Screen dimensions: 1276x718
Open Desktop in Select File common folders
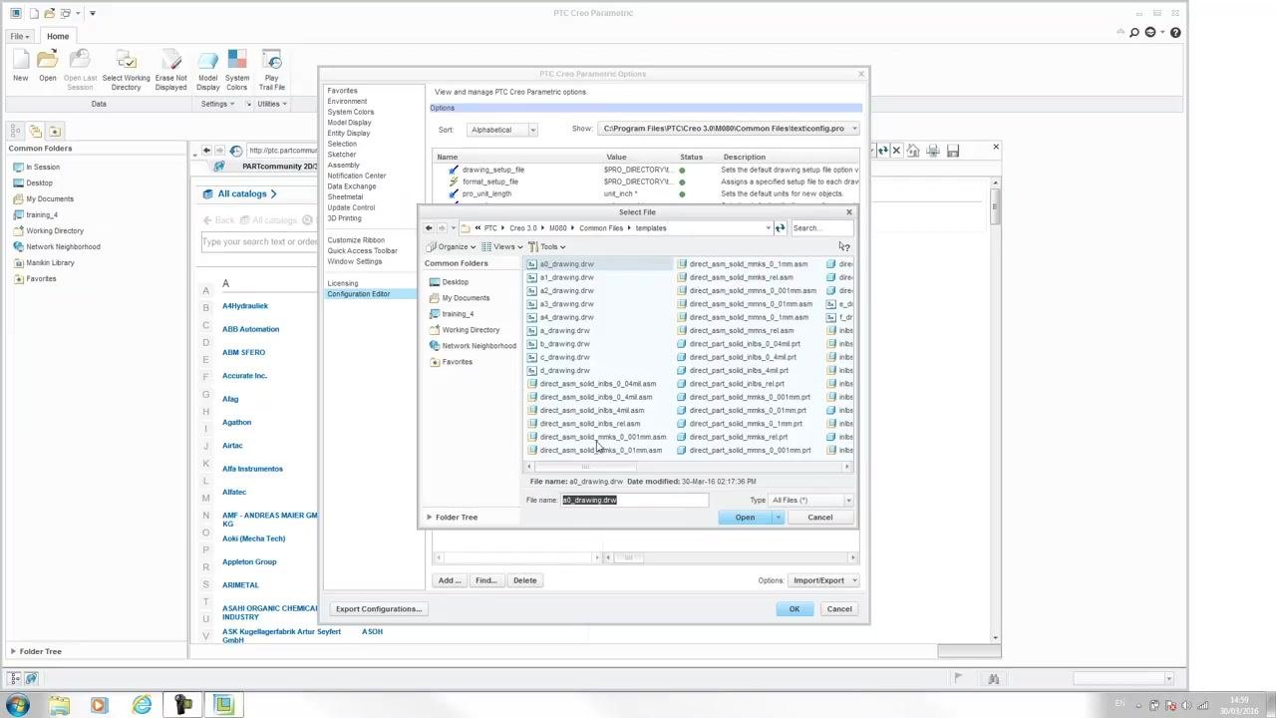point(455,282)
